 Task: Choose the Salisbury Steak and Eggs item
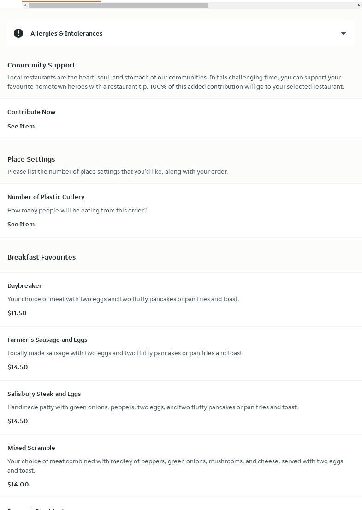(x=44, y=394)
